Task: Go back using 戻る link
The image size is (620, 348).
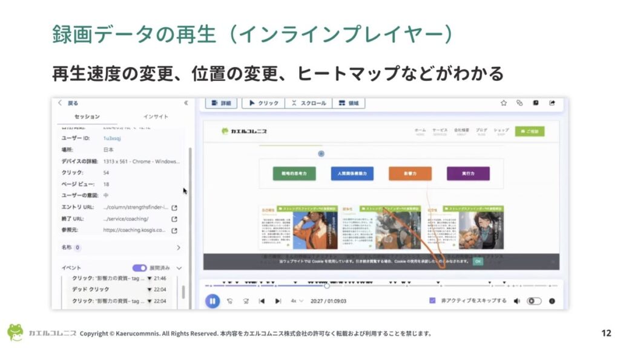Action: point(68,103)
